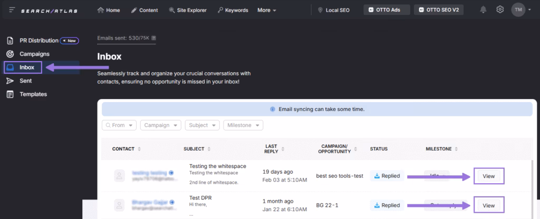This screenshot has height=219, width=540.
Task: Click the sort arrows on Contact column
Action: coord(139,149)
